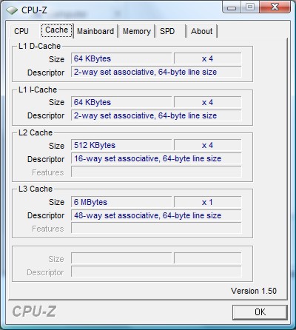Click the L1 D-Cache descriptor field
The width and height of the screenshot is (296, 330).
(x=156, y=72)
